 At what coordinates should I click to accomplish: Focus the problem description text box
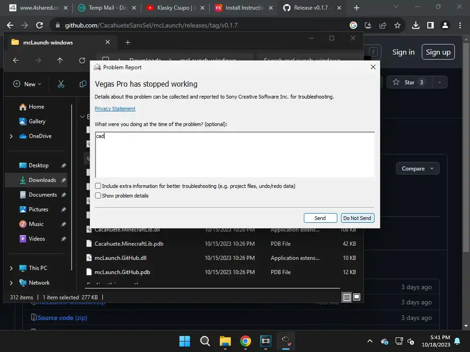[x=235, y=155]
